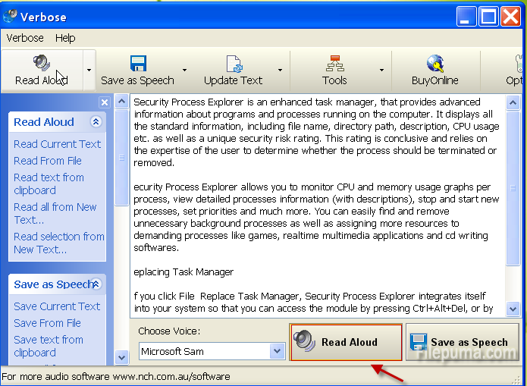This screenshot has width=527, height=386.
Task: Click the Read From File link
Action: (x=47, y=161)
